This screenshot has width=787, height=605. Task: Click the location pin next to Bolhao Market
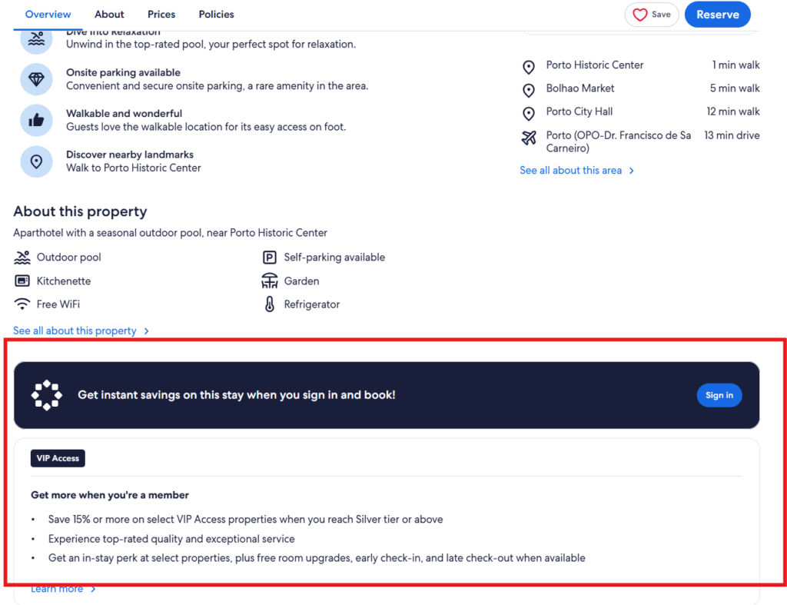point(528,90)
